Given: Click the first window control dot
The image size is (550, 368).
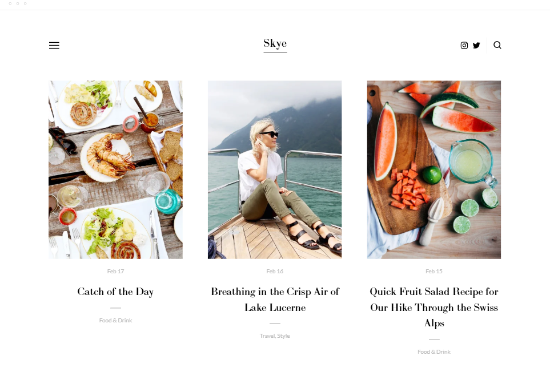Looking at the screenshot, I should [10, 3].
